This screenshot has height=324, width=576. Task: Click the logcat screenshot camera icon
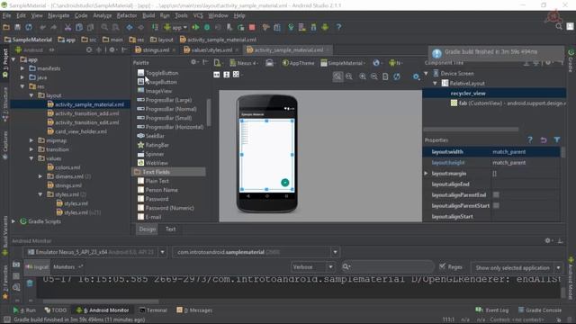[16, 265]
